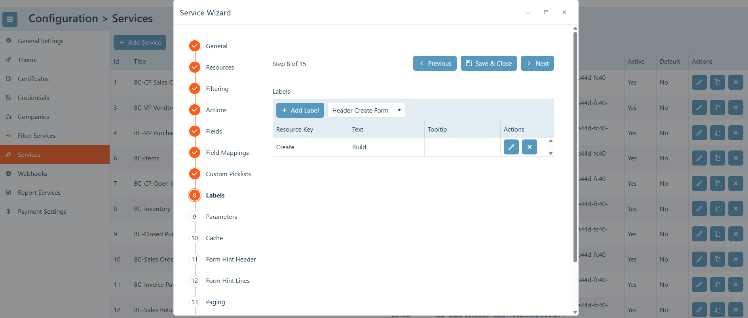Click the Next button
The image size is (748, 318).
click(x=537, y=63)
